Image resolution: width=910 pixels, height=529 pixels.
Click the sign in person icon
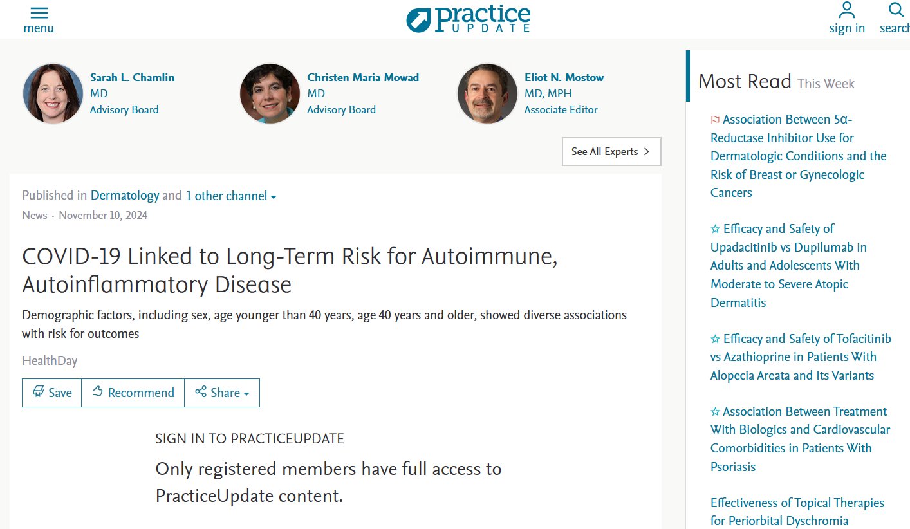pyautogui.click(x=846, y=11)
